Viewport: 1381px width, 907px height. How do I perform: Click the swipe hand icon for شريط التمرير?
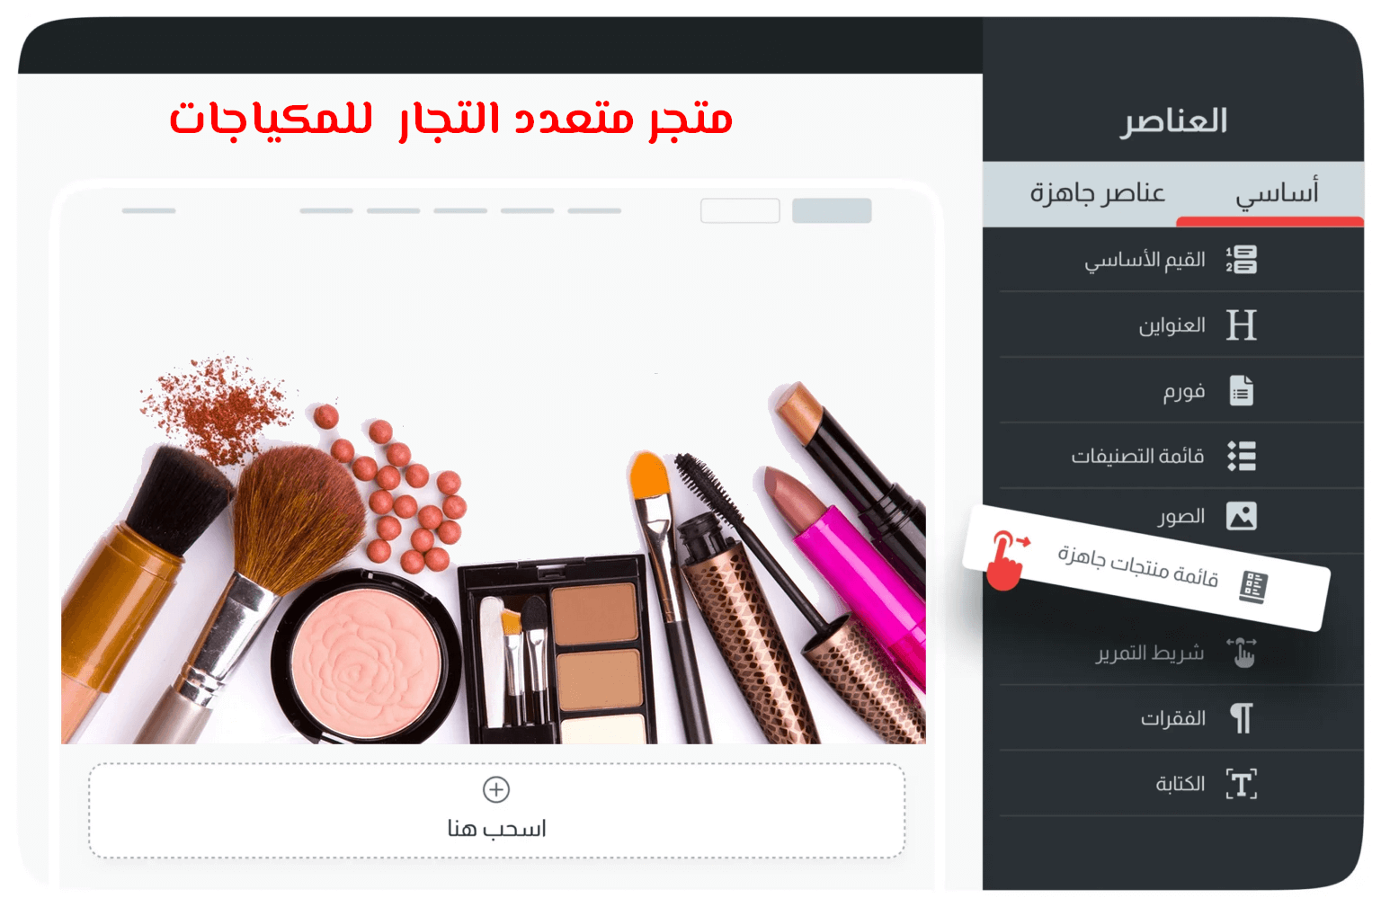coord(1242,653)
